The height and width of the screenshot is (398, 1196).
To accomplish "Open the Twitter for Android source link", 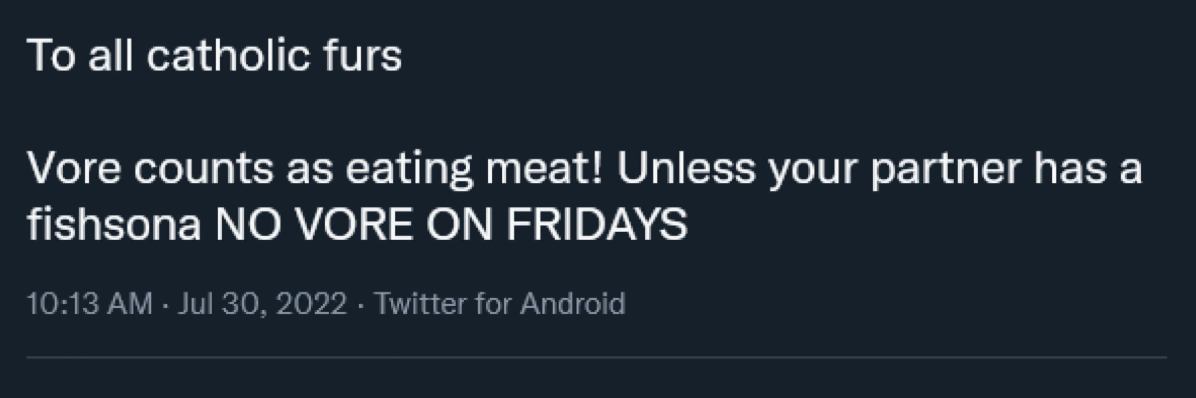I will coord(500,304).
